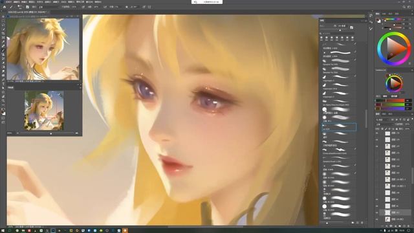The width and height of the screenshot is (414, 233).
Task: Open the Edit menu
Action: click(16, 2)
